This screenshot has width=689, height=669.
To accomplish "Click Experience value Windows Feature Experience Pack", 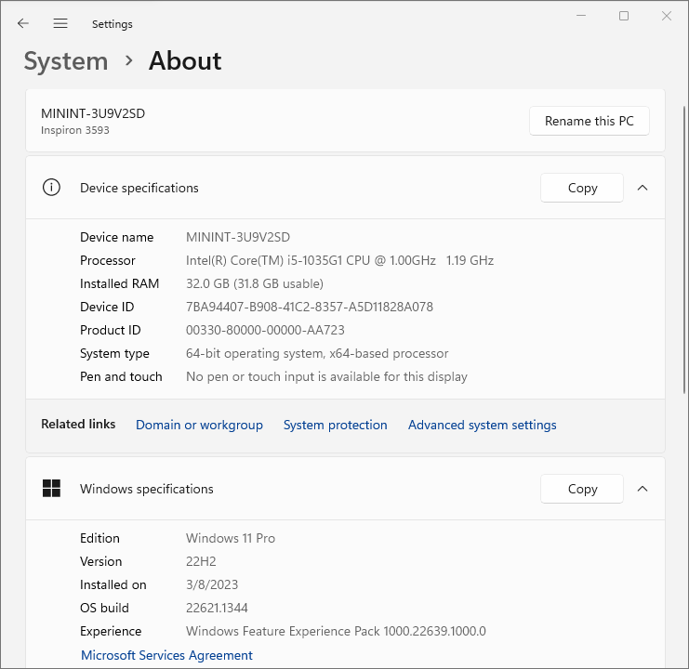I will coord(336,631).
